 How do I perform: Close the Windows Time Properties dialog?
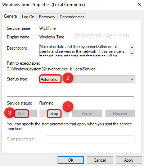point(139,5)
